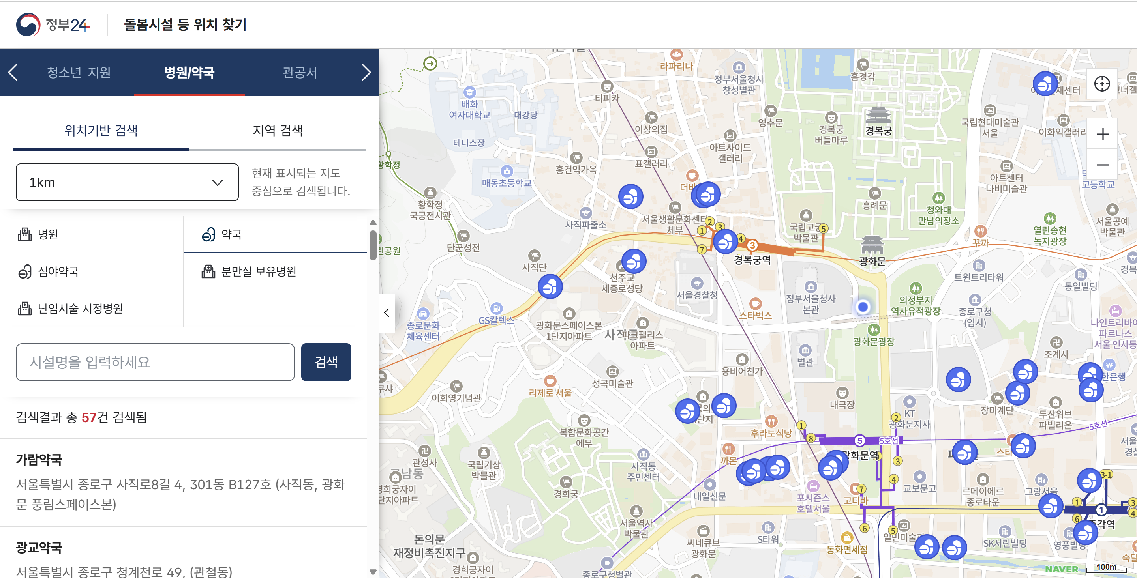This screenshot has height=578, width=1137.
Task: Choose the 분만실 보유병원 filter
Action: pos(275,271)
